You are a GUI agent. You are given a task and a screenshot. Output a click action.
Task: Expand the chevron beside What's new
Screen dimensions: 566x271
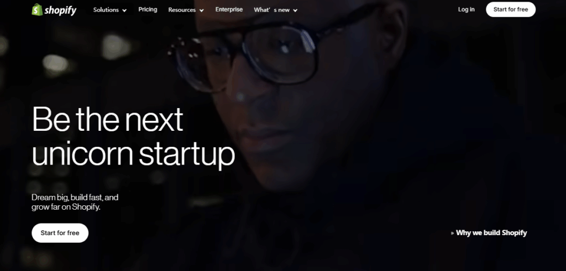tap(295, 10)
